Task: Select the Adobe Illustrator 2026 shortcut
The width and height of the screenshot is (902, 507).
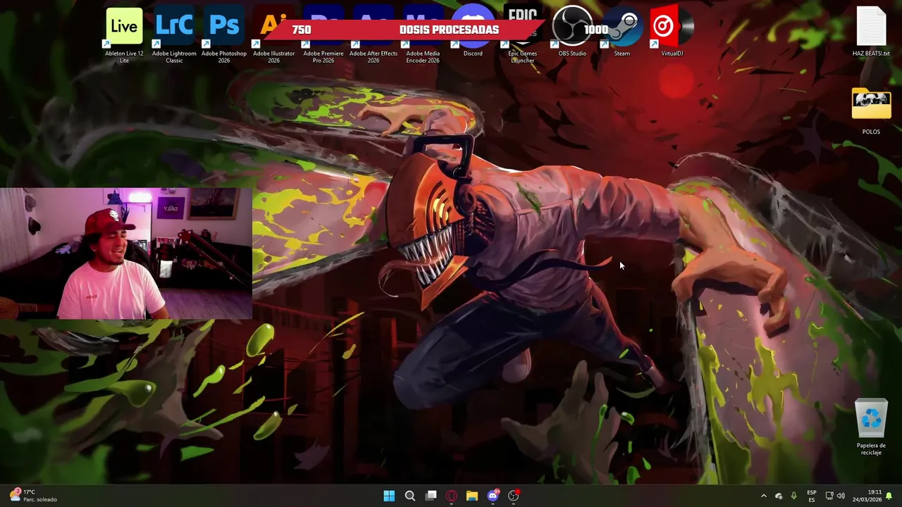Action: click(x=273, y=35)
